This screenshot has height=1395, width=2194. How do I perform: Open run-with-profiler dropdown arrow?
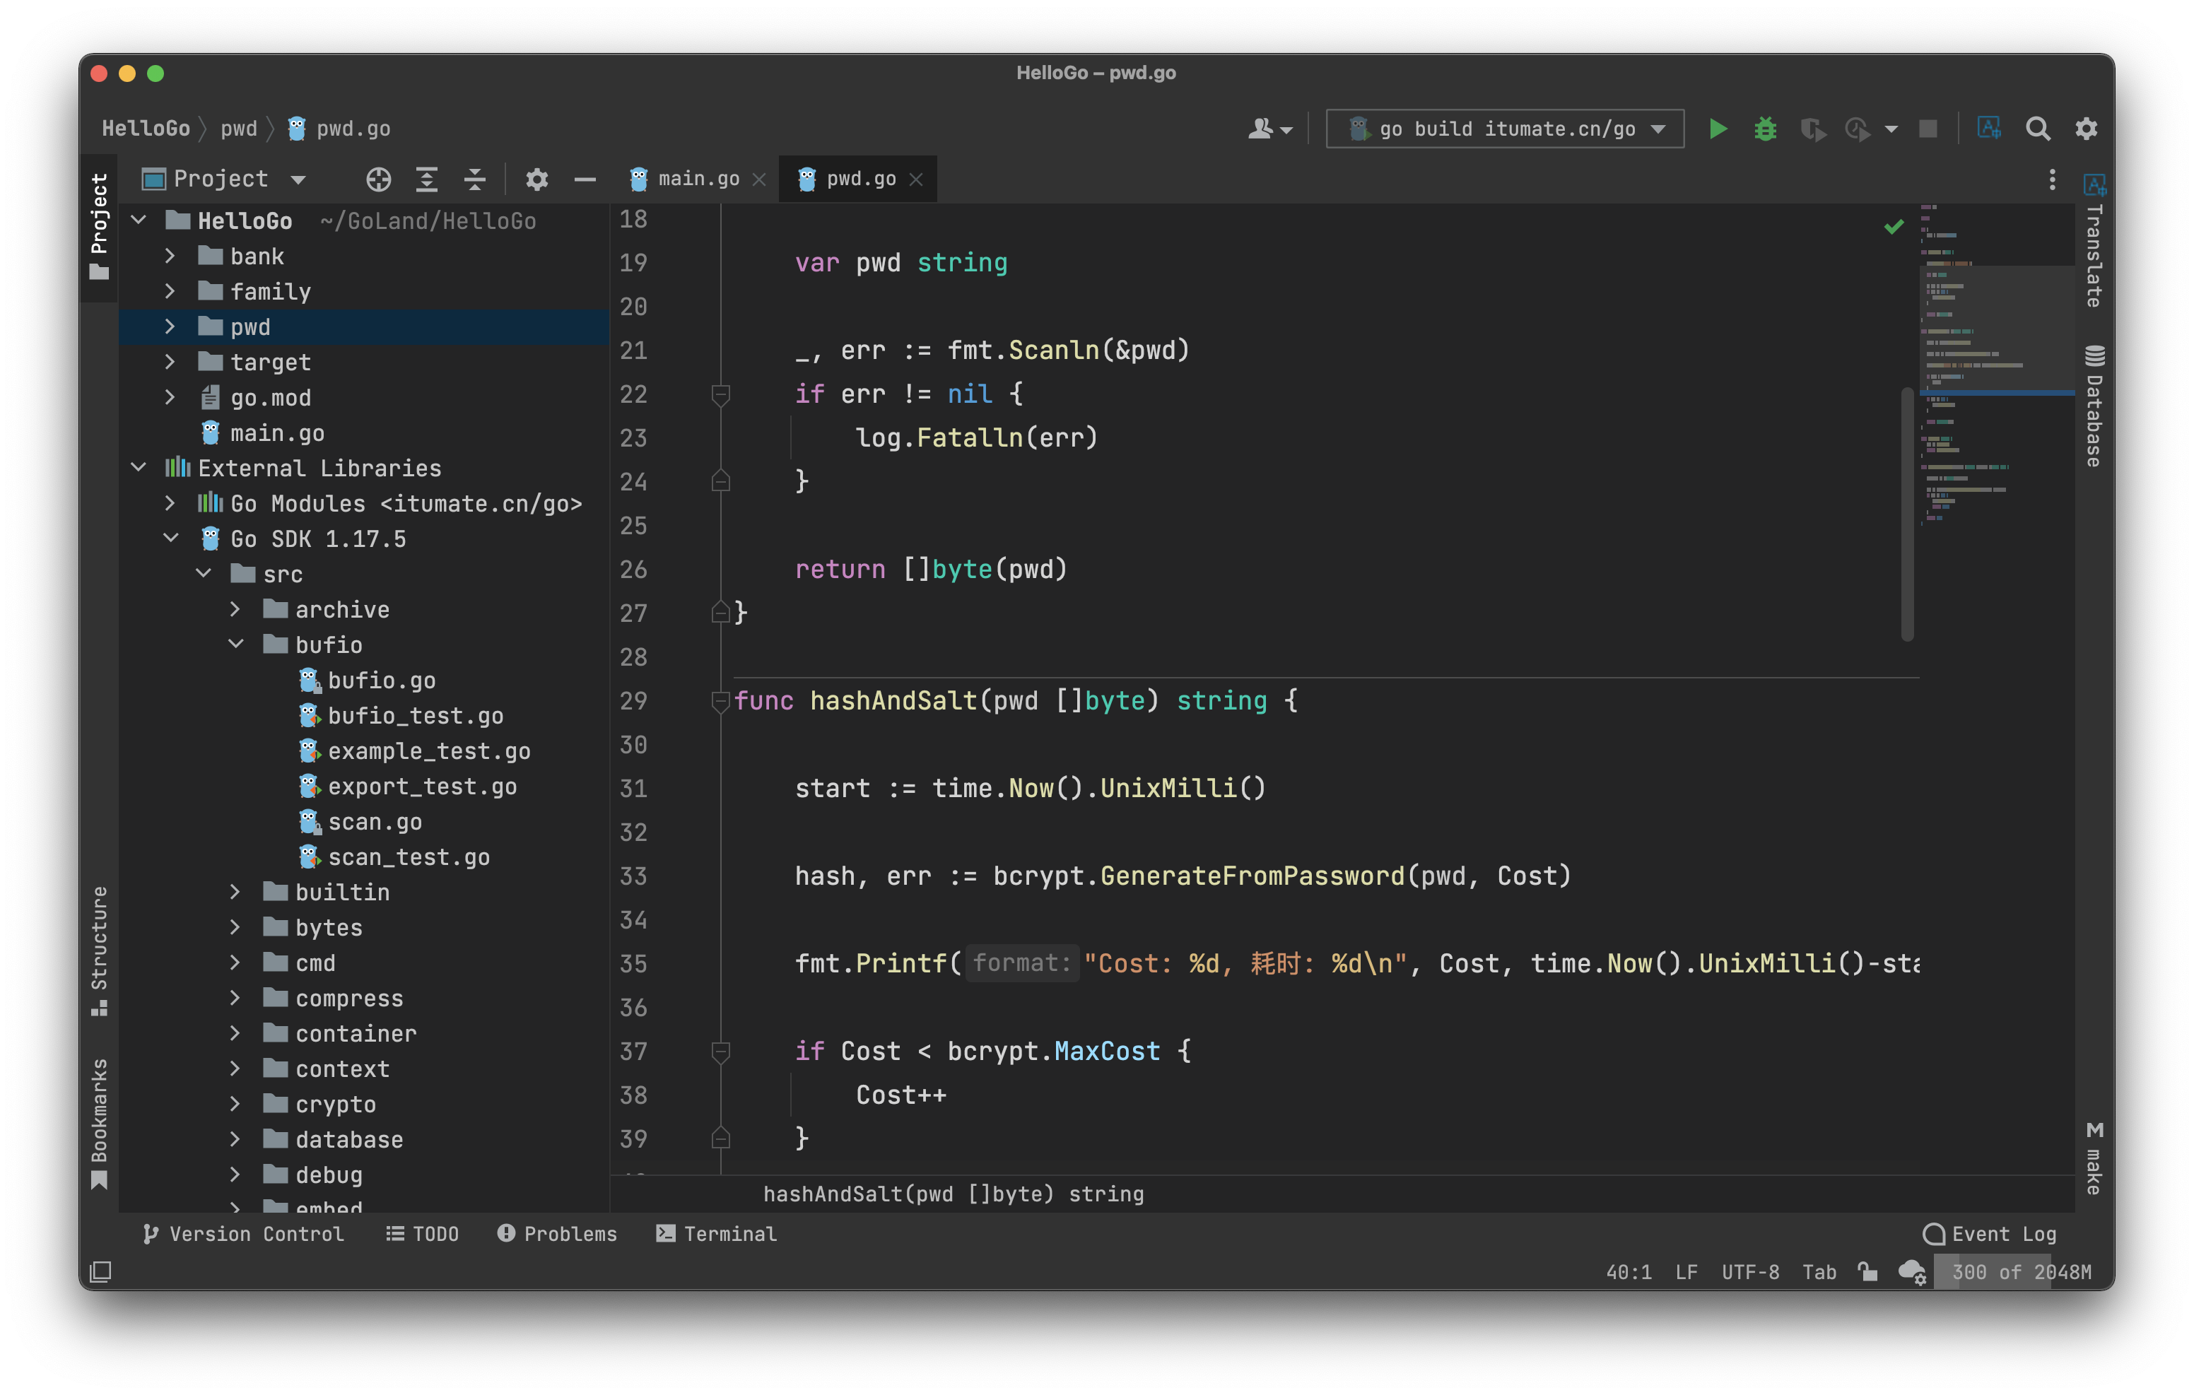click(x=1891, y=129)
